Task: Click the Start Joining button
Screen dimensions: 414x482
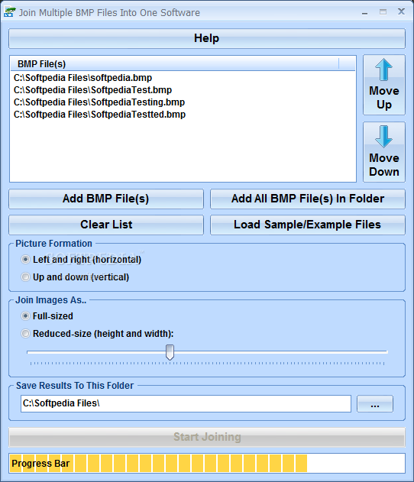Action: [207, 437]
